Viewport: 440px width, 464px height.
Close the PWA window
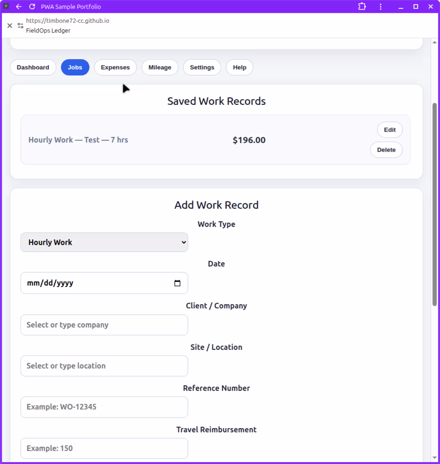pyautogui.click(x=430, y=6)
